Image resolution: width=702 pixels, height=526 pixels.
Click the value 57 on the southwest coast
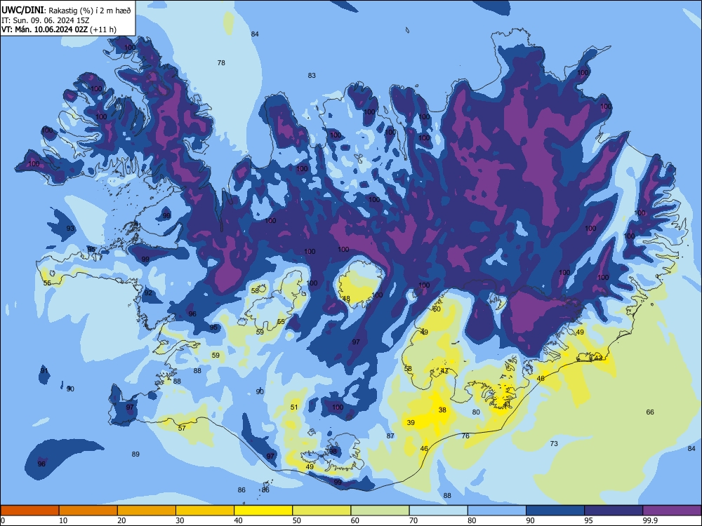pyautogui.click(x=182, y=429)
